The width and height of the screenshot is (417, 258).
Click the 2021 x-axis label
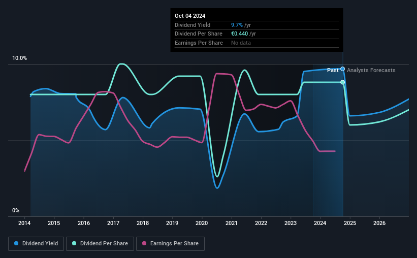tap(232, 223)
